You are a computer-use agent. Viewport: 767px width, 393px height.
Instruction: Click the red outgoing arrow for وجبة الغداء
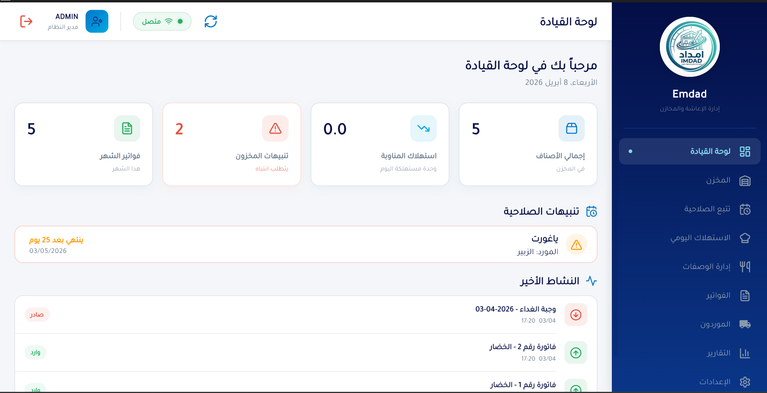click(575, 315)
